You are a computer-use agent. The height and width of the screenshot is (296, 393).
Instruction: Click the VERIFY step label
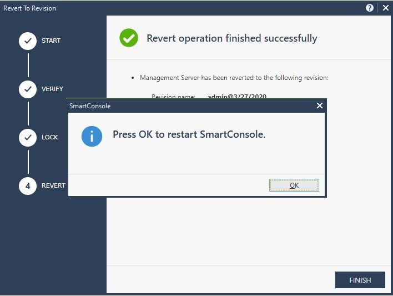tap(52, 89)
